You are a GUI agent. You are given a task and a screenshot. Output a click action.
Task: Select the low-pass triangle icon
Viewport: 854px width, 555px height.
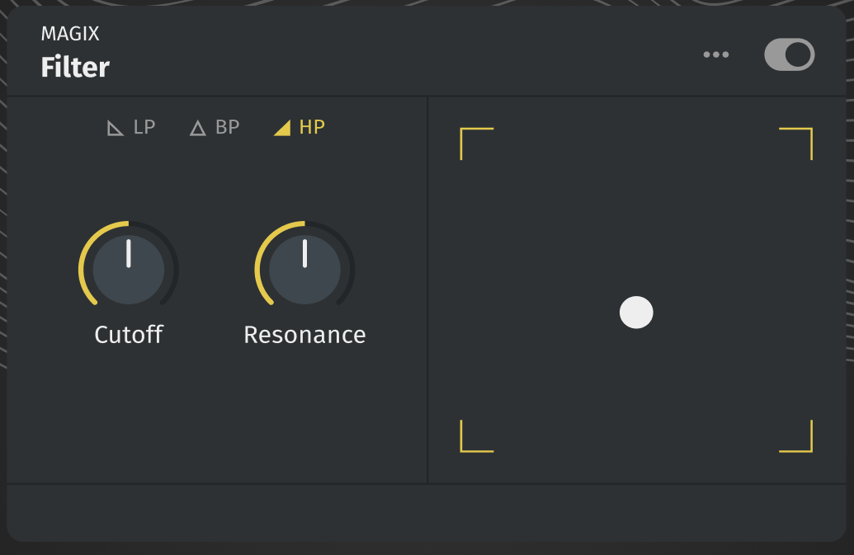point(116,128)
